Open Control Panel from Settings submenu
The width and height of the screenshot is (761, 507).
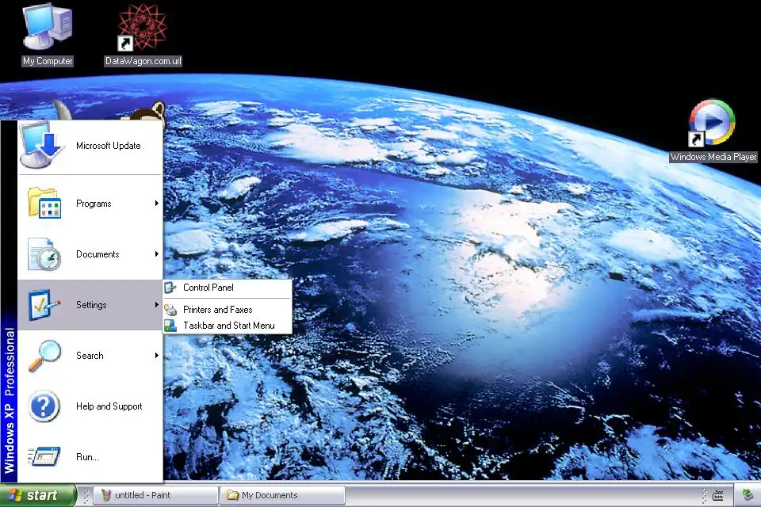[x=228, y=288]
